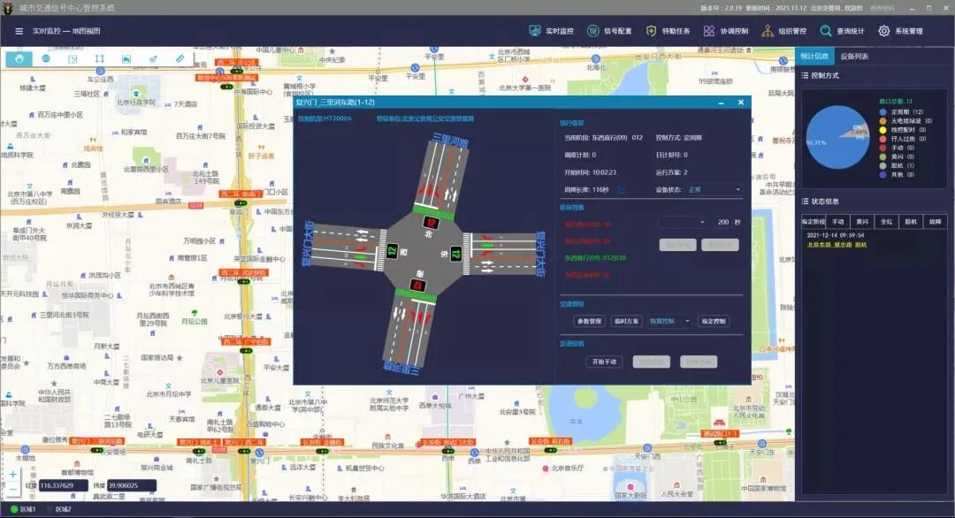Click the 系统管理 gear icon
This screenshot has width=955, height=518.
click(883, 30)
